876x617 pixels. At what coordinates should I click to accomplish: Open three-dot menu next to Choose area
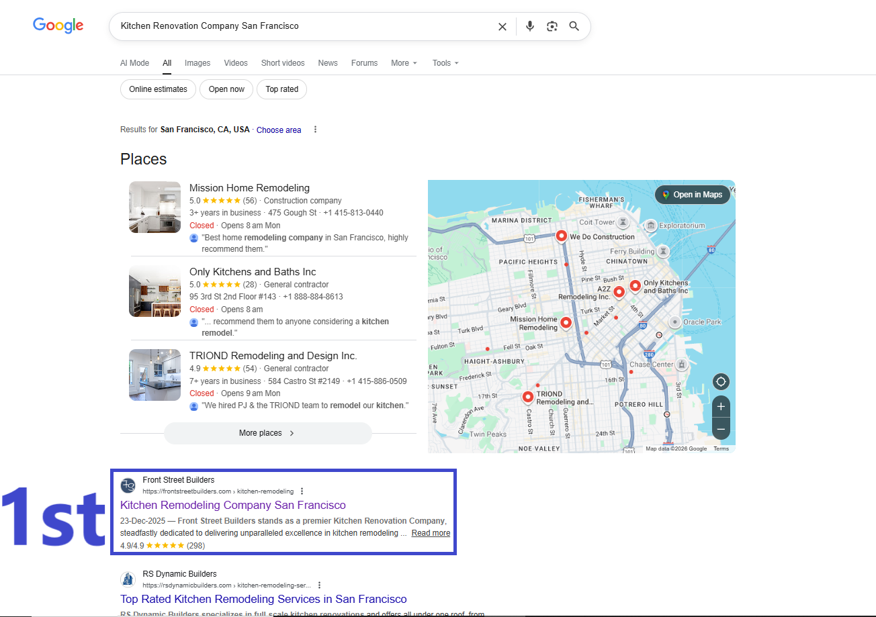tap(316, 130)
